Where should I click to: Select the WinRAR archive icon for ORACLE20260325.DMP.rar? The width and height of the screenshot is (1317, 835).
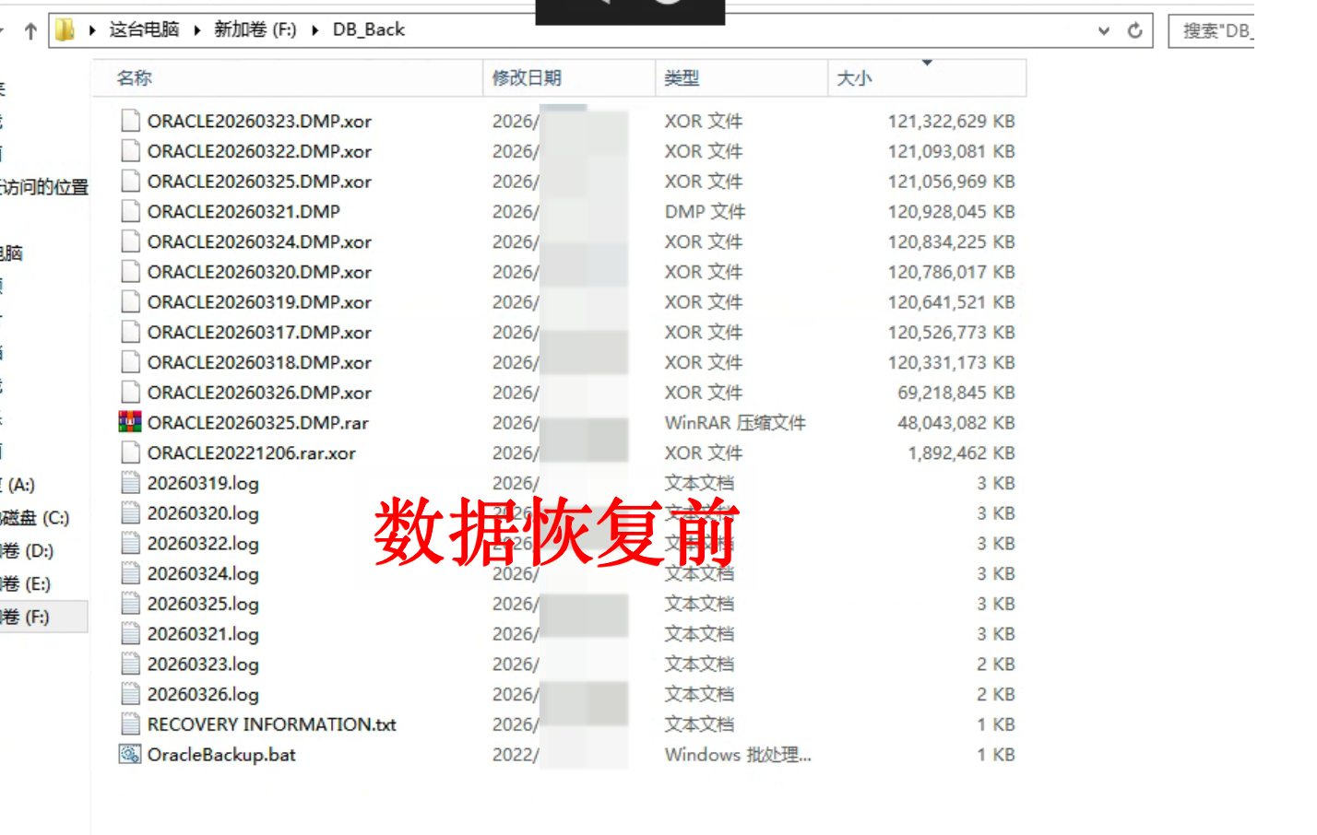click(x=130, y=422)
